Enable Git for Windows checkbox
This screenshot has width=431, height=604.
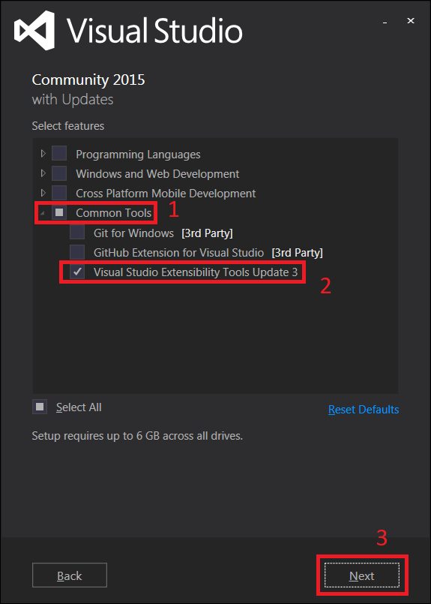77,233
